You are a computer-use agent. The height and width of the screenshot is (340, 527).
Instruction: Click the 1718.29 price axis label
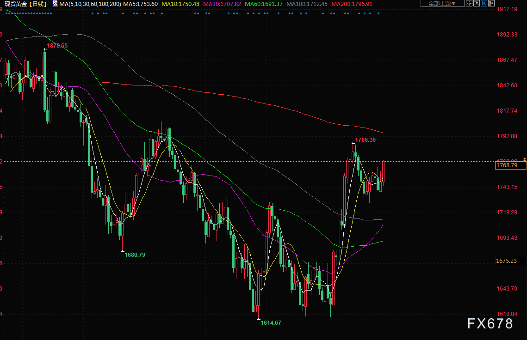point(507,212)
